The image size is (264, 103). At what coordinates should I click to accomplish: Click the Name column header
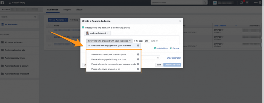pos(56,26)
